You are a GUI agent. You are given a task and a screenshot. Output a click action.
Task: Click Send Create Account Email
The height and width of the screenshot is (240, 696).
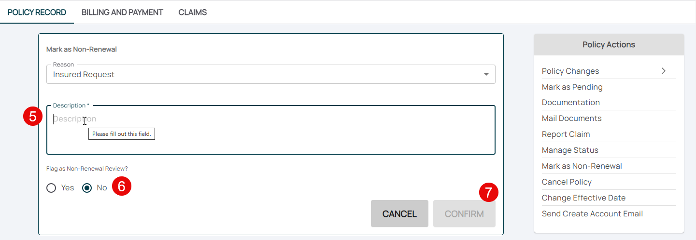click(x=592, y=214)
